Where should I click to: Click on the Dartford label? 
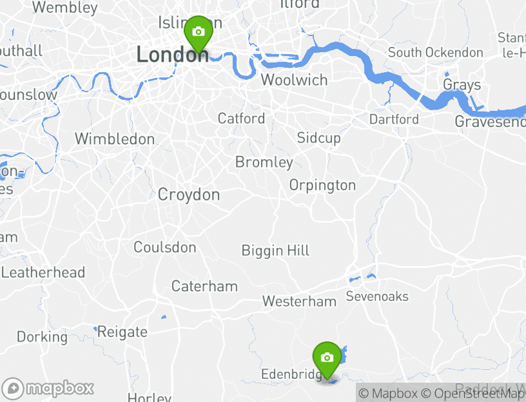coord(394,119)
